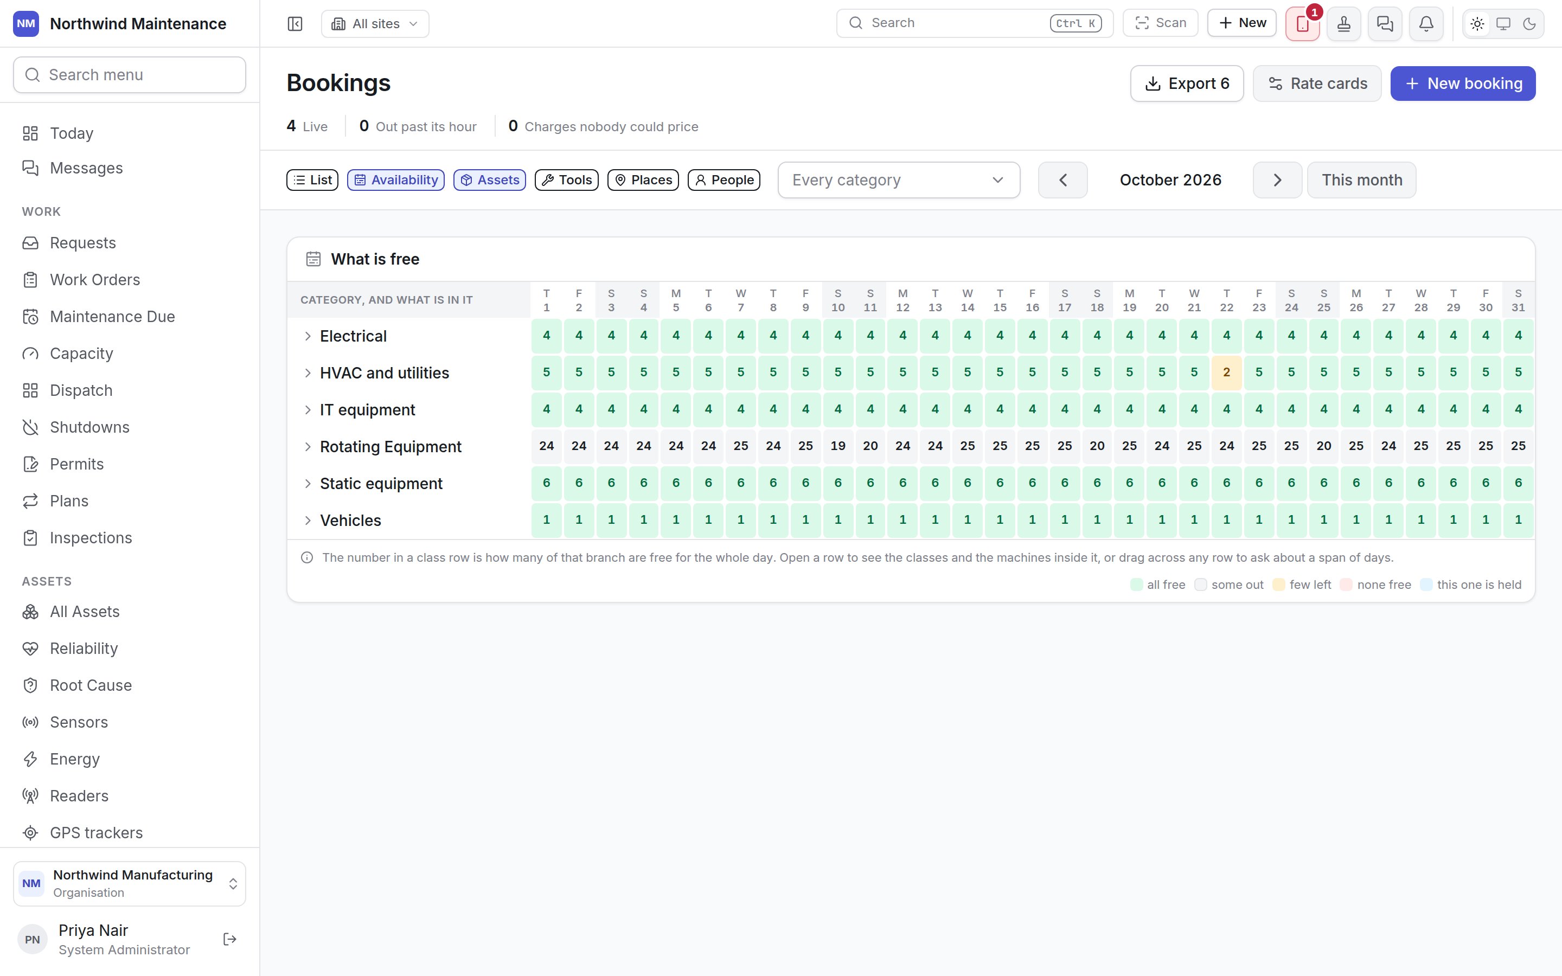The image size is (1562, 976).
Task: Open the chat messages icon in header
Action: point(1385,24)
